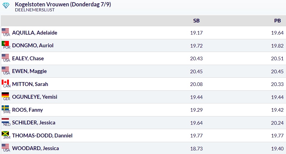Viewport: 286px width, 154px height.
Task: Click the Portugal flag next to Auriol Dongmo
Action: click(5, 43)
